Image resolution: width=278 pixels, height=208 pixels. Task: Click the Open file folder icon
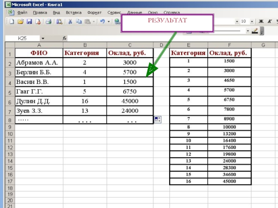21,21
